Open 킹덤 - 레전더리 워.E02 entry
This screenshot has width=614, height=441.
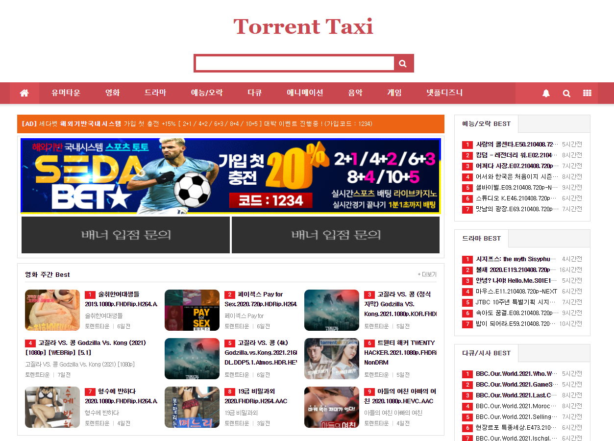coord(516,155)
